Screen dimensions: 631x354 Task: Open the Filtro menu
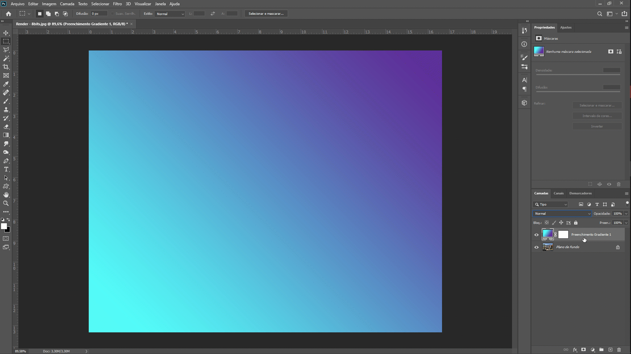pos(117,4)
